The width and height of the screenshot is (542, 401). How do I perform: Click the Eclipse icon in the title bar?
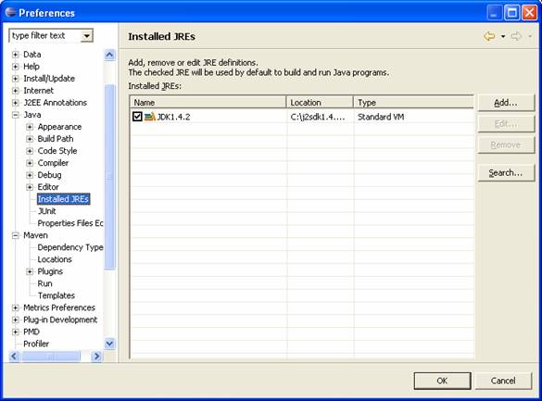(x=11, y=12)
